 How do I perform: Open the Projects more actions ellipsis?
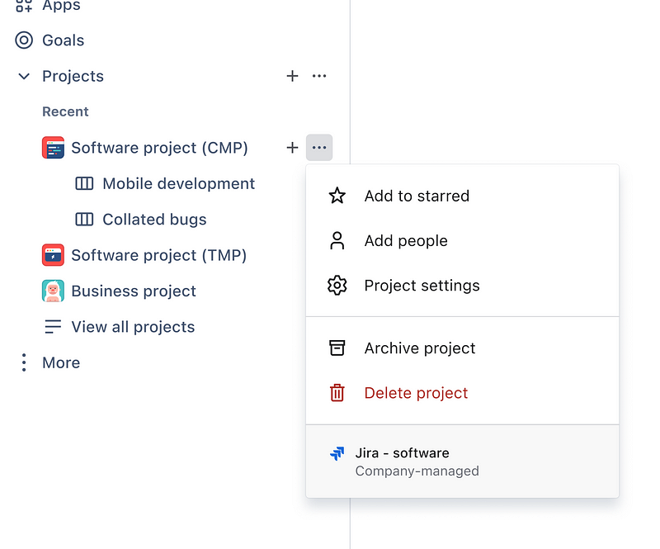coord(319,76)
